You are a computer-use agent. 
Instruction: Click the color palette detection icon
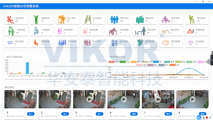[166, 43]
